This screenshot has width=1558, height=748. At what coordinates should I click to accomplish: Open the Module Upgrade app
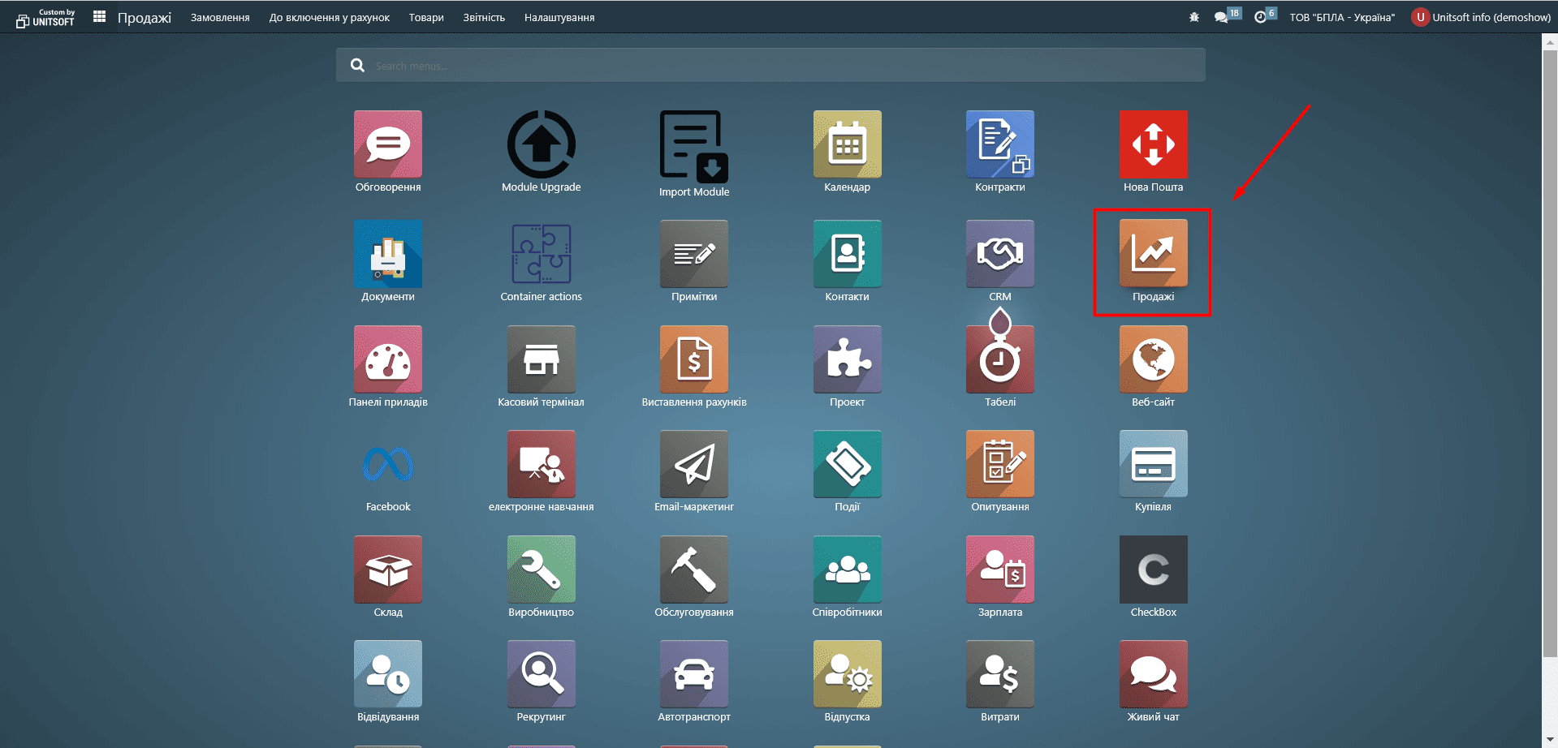click(541, 144)
